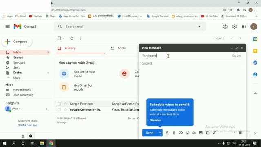Open Keep in side panel

pyautogui.click(x=255, y=51)
